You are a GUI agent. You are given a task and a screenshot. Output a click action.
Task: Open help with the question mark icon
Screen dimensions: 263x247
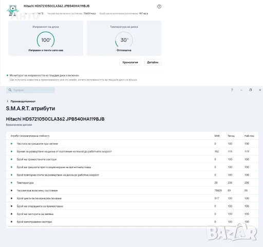pyautogui.click(x=232, y=90)
